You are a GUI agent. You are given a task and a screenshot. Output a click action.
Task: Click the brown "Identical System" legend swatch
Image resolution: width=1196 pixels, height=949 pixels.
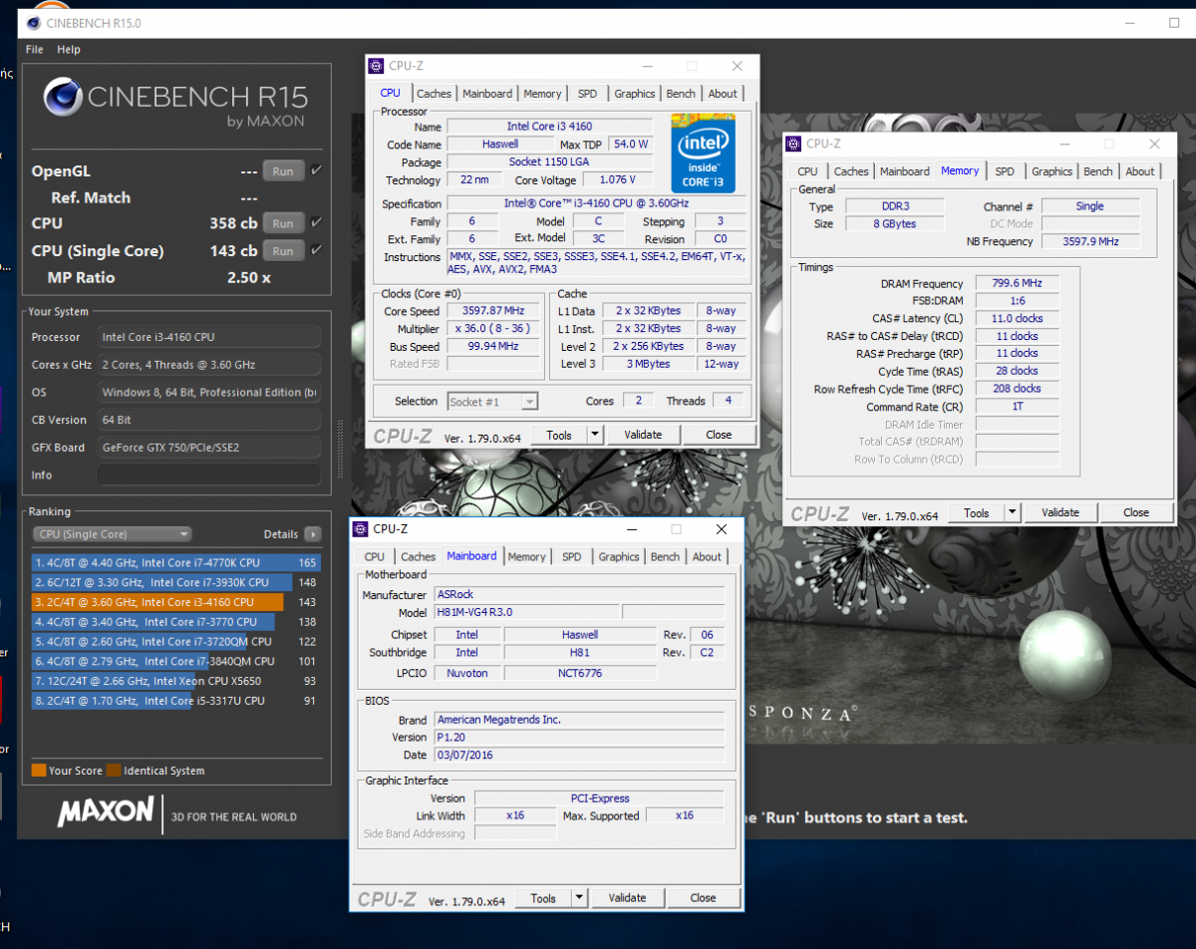(115, 771)
